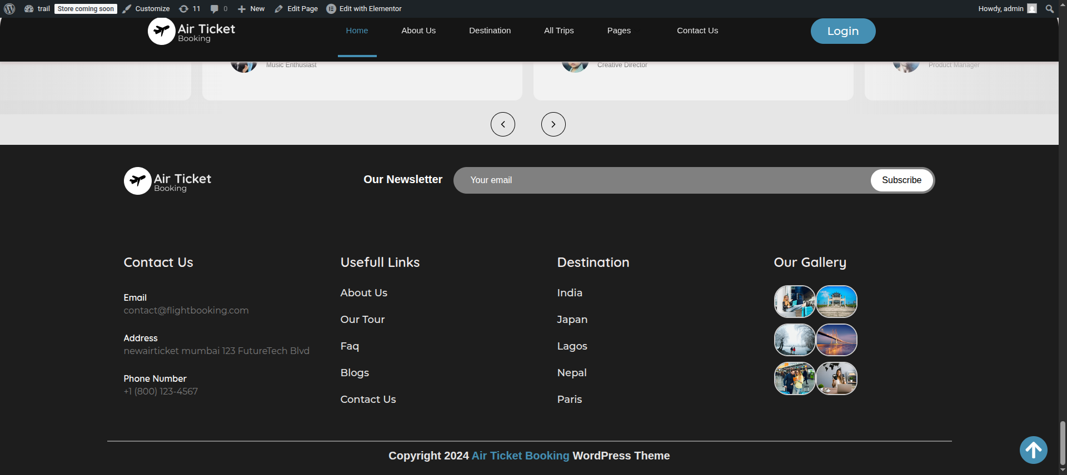Go to previous testimonial slide arrow

coord(502,124)
